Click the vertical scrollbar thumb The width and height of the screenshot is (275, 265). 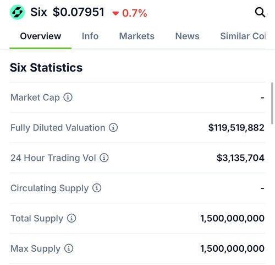[272, 104]
